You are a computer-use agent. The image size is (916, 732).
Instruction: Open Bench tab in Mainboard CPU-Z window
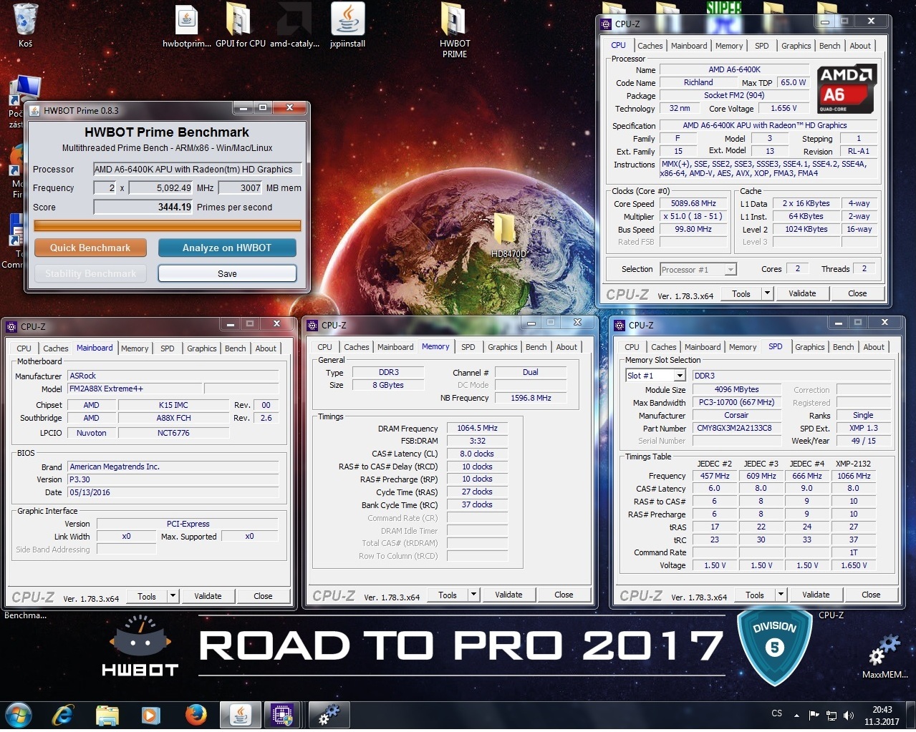pos(235,348)
